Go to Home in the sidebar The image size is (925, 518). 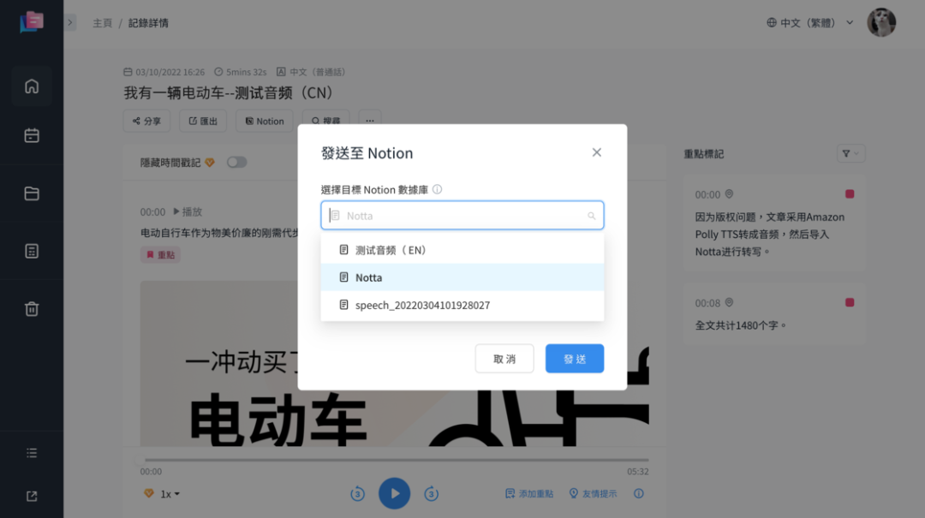(32, 86)
